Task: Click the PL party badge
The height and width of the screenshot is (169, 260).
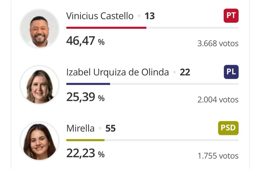Action: (231, 72)
